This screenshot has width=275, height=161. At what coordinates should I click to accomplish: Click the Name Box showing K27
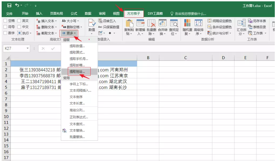(17, 48)
